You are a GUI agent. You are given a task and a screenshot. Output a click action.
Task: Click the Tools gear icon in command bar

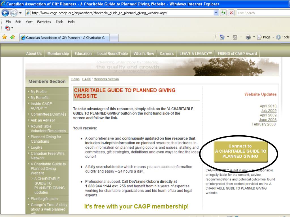(278, 37)
